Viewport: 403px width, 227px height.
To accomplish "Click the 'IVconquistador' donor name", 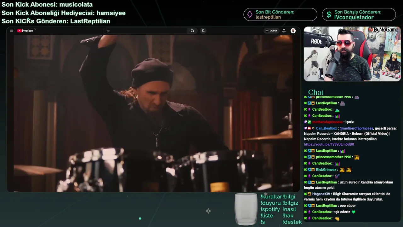I will (x=354, y=18).
